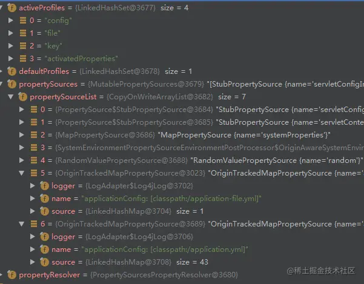Click the field icon of logger Log4jLog@3706
The width and height of the screenshot is (364, 284).
(x=44, y=237)
